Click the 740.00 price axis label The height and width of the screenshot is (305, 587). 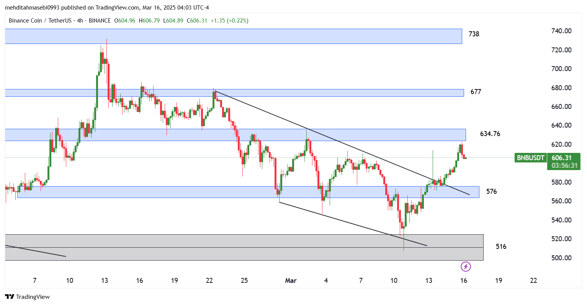pyautogui.click(x=562, y=31)
